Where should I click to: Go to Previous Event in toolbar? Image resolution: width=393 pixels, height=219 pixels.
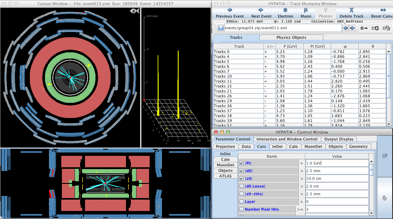point(229,13)
